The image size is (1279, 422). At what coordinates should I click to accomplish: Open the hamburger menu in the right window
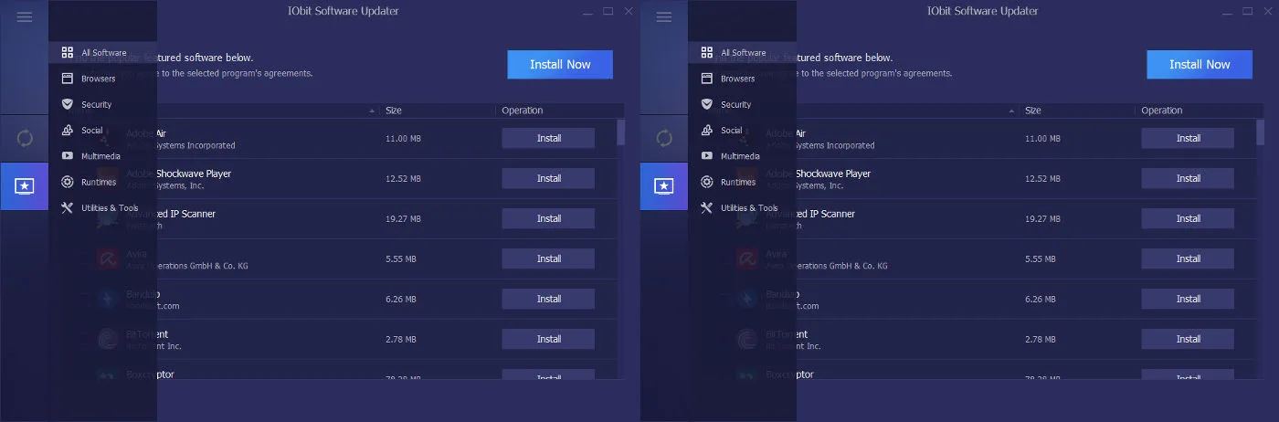tap(664, 17)
